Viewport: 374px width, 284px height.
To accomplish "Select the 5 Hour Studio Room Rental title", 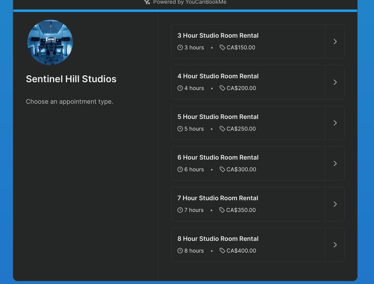I will point(218,117).
